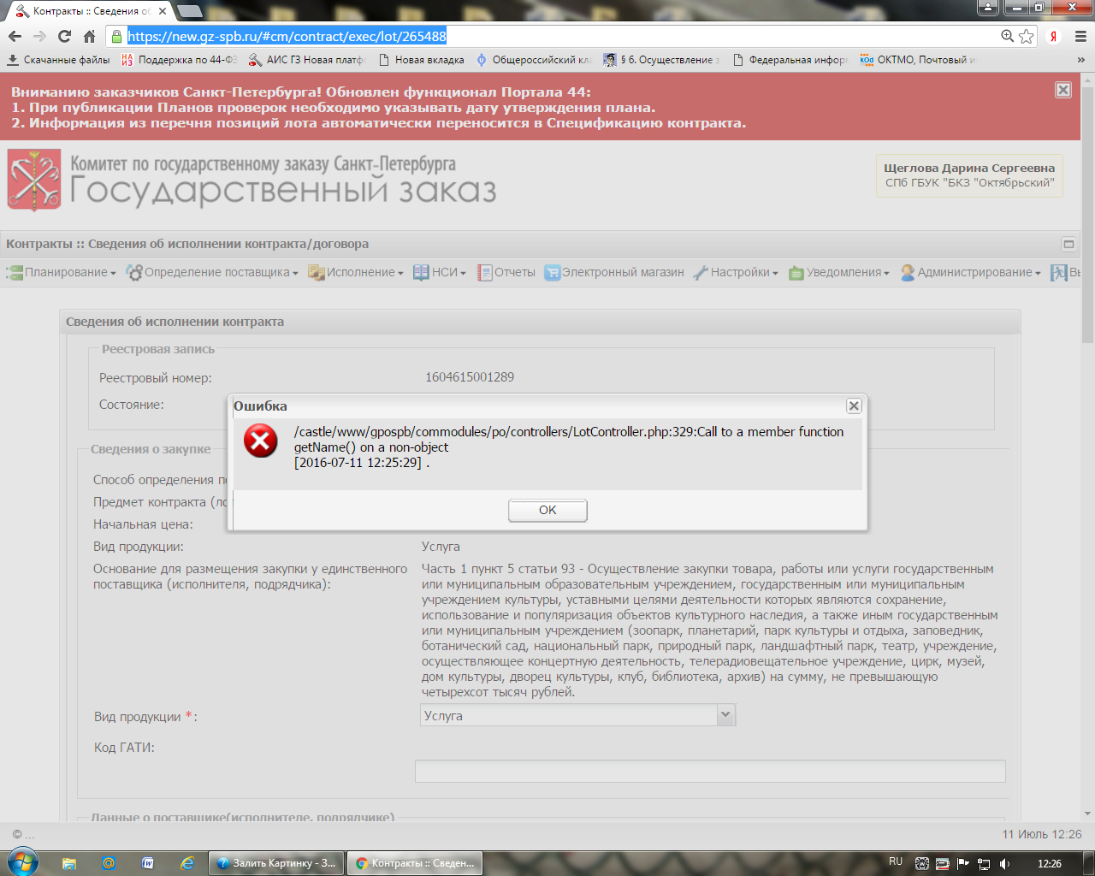Open the volume speaker icon
This screenshot has height=876, width=1095.
(x=1004, y=863)
